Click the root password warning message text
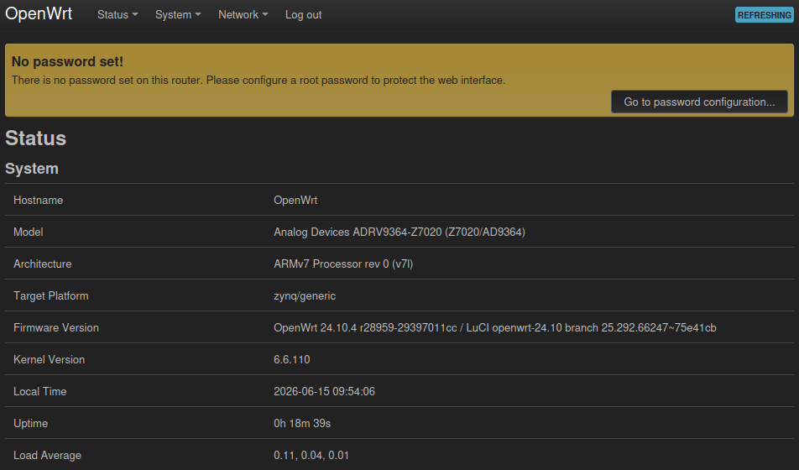 coord(258,81)
